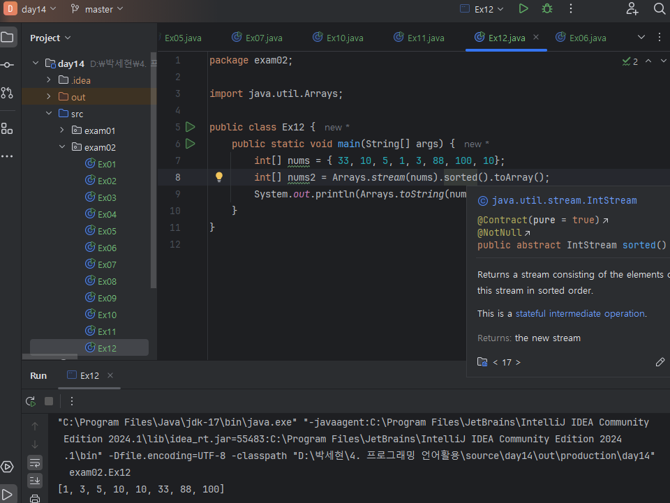Viewport: 670px width, 503px height.
Task: Toggle scroll to end in Run console
Action: pos(35,481)
